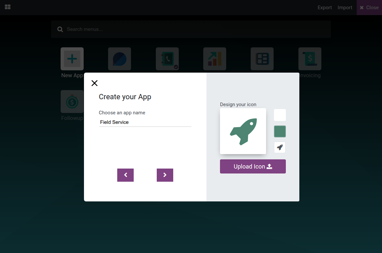Click the large rocket icon preview

click(243, 131)
